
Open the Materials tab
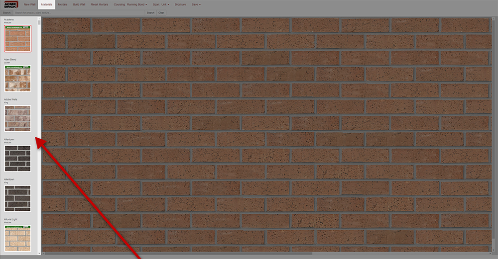46,4
